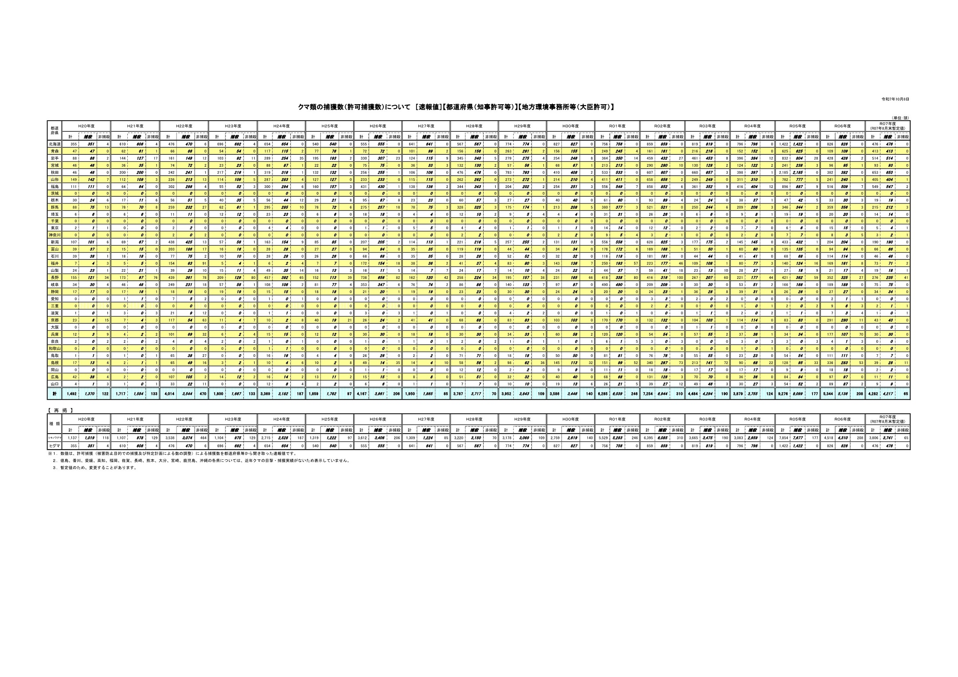Click the 【再掲】 section heading

pyautogui.click(x=61, y=411)
